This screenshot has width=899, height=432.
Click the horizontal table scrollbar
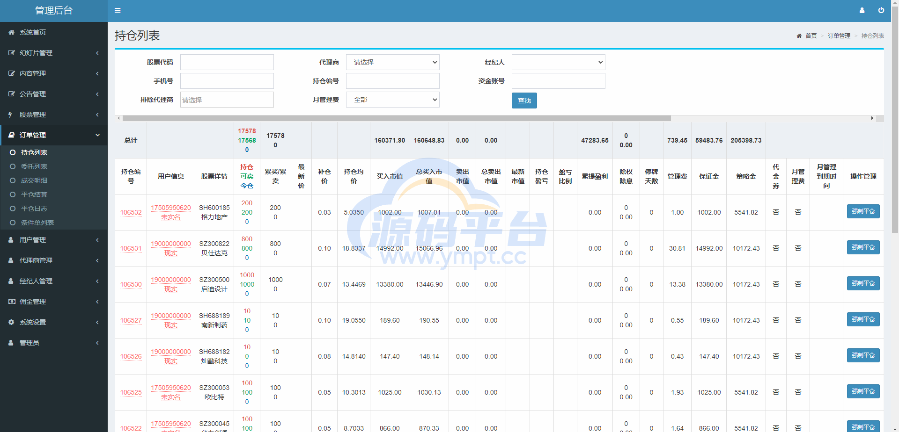(396, 118)
